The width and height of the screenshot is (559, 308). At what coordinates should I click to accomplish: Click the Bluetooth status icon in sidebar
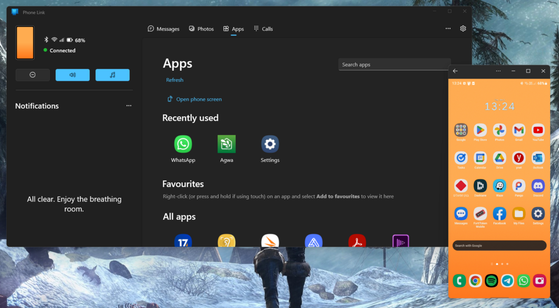(46, 40)
